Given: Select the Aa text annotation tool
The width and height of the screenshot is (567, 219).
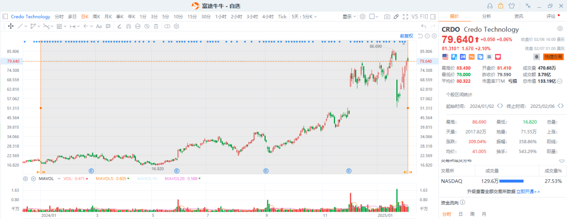Looking at the screenshot, I should coord(98,26).
